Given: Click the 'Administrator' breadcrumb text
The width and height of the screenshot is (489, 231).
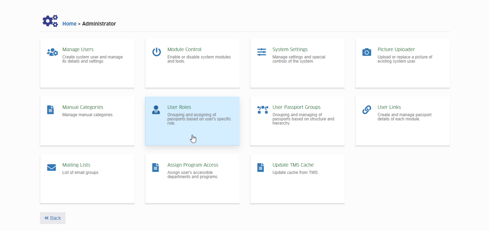Looking at the screenshot, I should point(99,24).
